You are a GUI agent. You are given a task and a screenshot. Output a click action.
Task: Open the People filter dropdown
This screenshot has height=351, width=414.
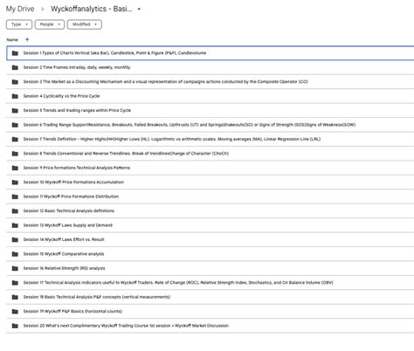tap(50, 24)
